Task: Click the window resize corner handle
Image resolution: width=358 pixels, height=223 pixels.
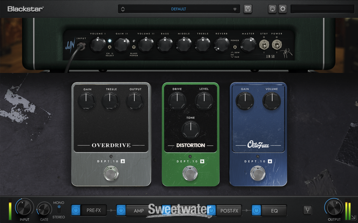Action: [353, 217]
